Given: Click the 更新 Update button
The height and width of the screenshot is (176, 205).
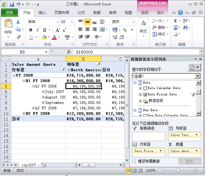Looking at the screenshot, I should point(190,161).
